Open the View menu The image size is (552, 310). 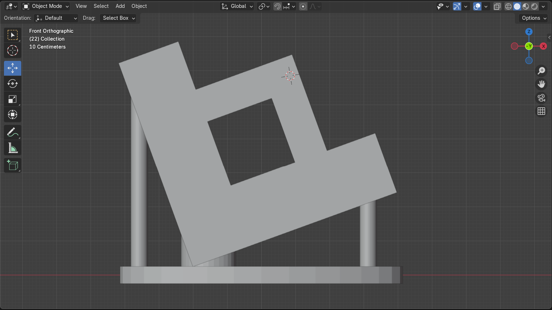coord(81,6)
